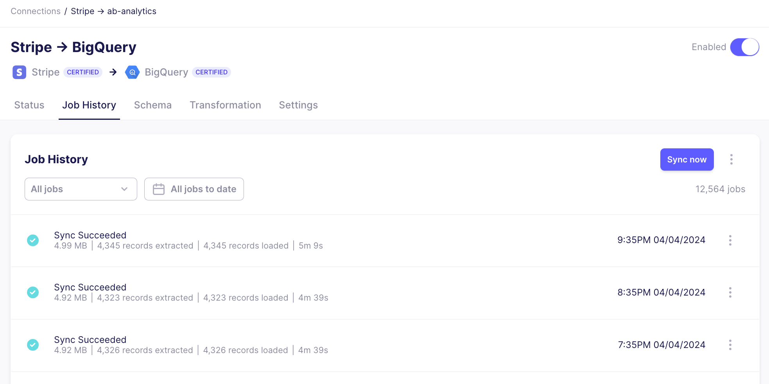Switch to the Status tab
The image size is (769, 384).
(x=29, y=105)
